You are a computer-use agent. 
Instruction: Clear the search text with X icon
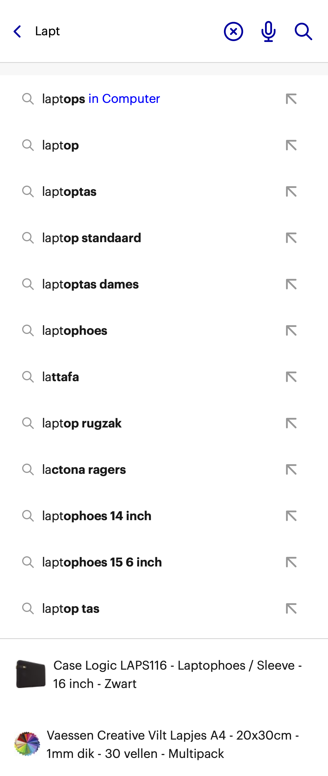point(233,31)
